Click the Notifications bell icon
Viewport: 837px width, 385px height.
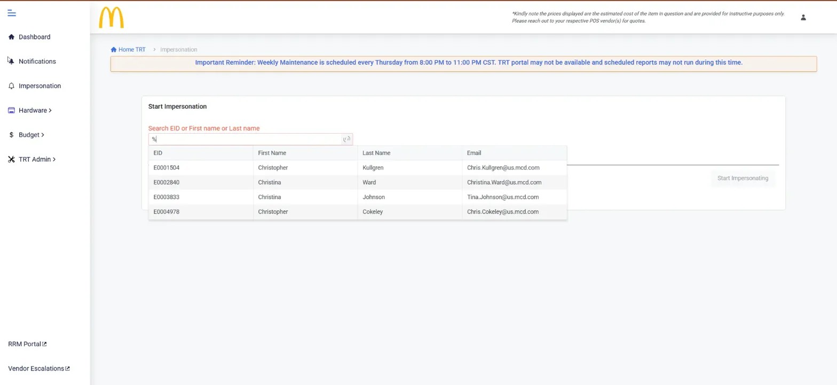[x=11, y=61]
